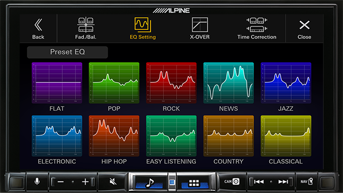Screen dimensions: 343x193
Task: Lower volume with the minus button
Action: [x=61, y=182]
